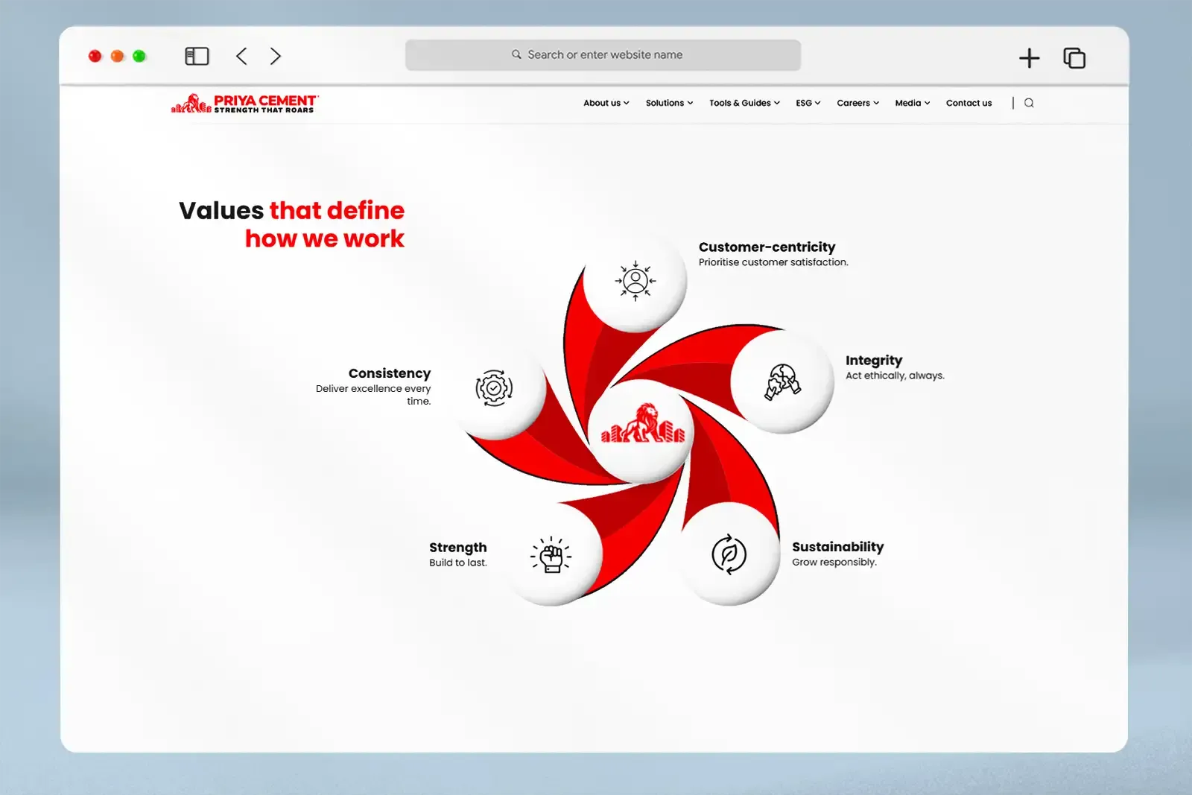Go back using the browser back arrow

point(241,56)
